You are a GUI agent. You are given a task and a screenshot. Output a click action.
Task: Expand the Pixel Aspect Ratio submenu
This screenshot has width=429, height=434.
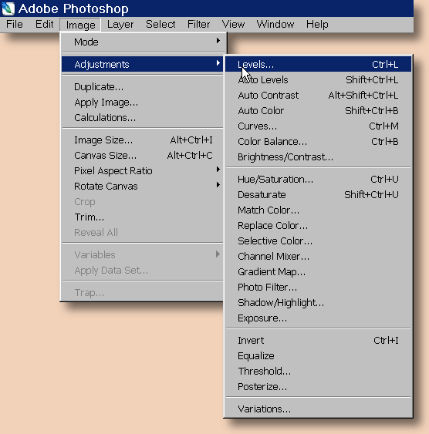point(142,171)
